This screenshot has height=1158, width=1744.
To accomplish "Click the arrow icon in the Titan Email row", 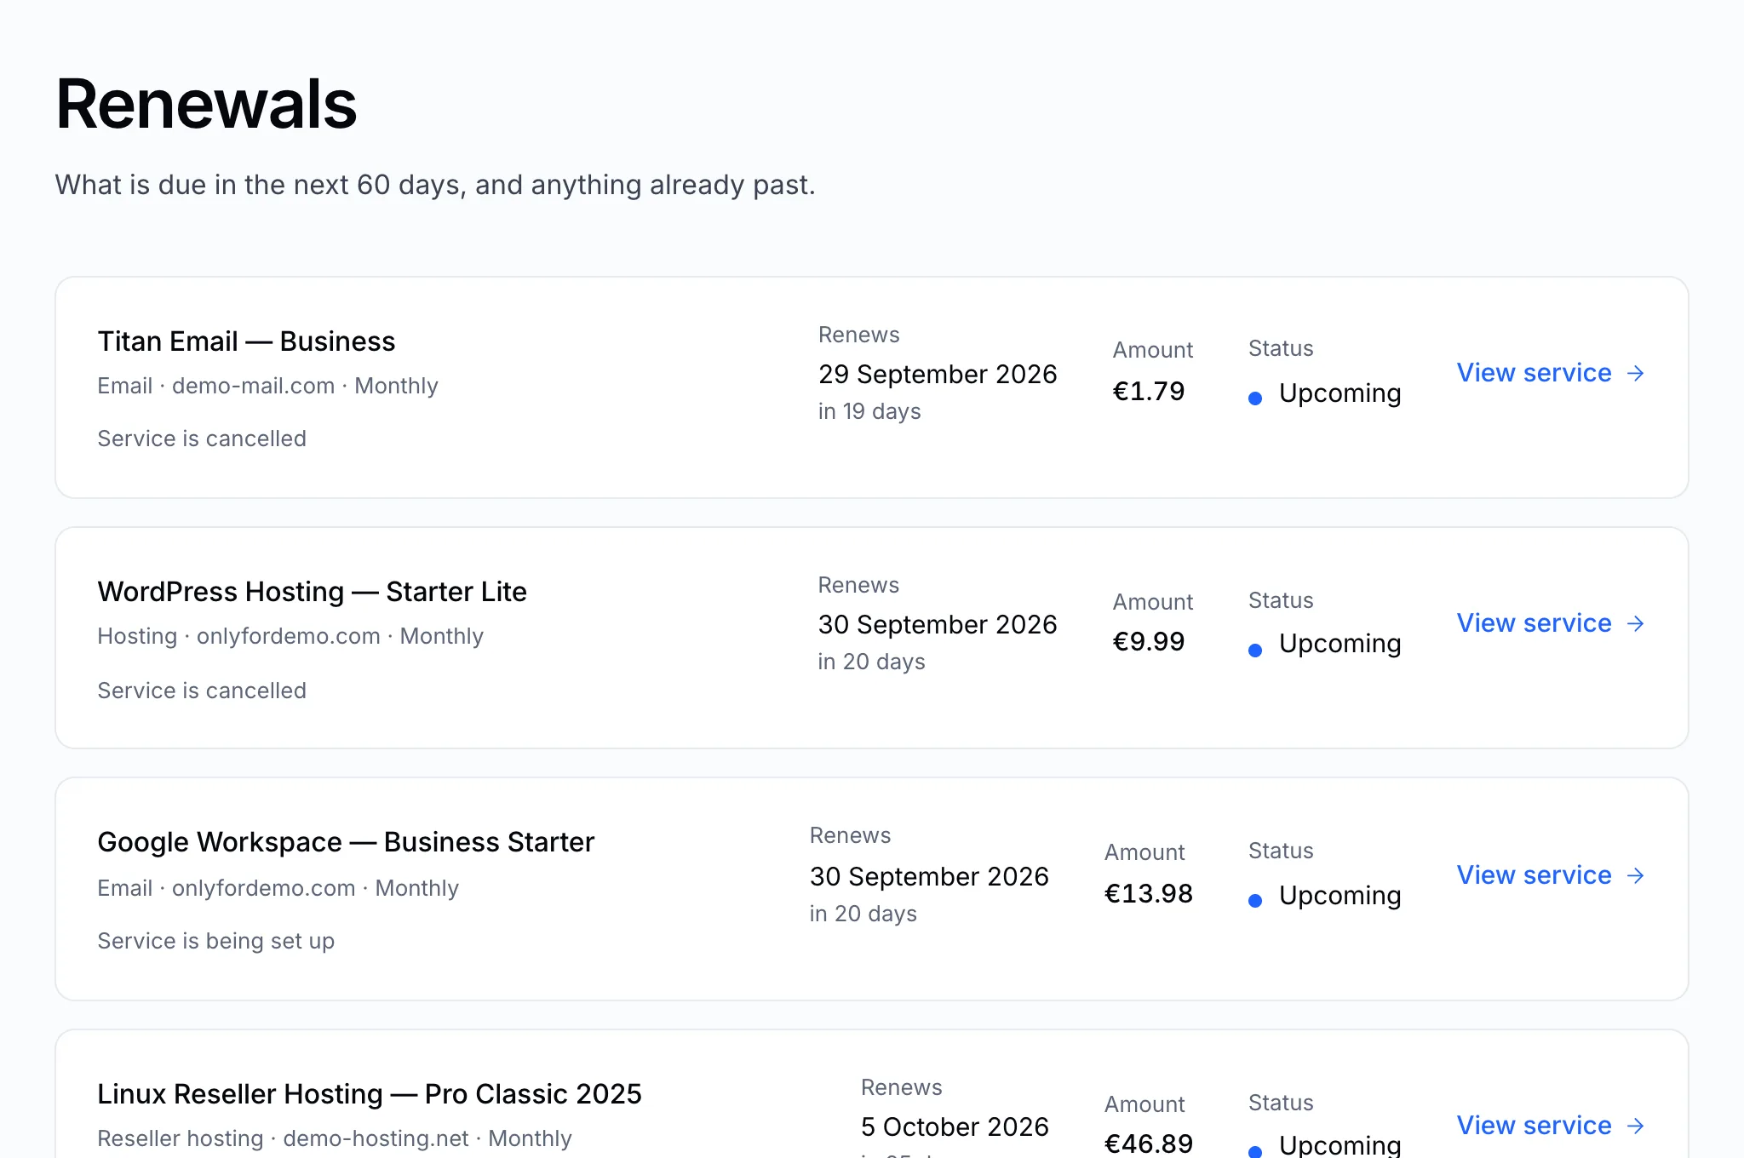I will [1635, 373].
